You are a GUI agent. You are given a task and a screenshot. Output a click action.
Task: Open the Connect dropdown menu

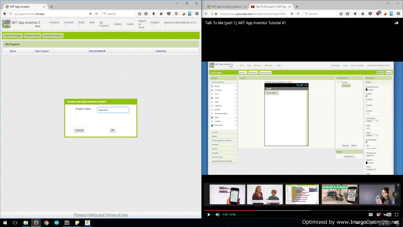tap(69, 24)
